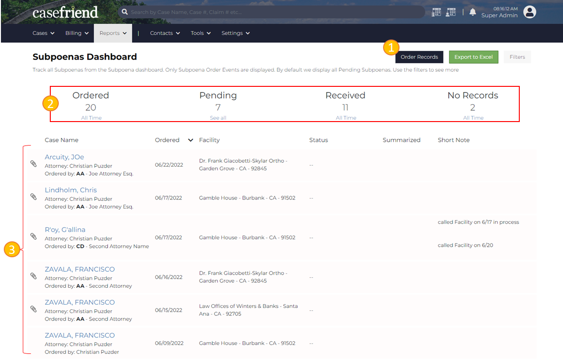Open case R'oy, G'allina

coord(65,230)
